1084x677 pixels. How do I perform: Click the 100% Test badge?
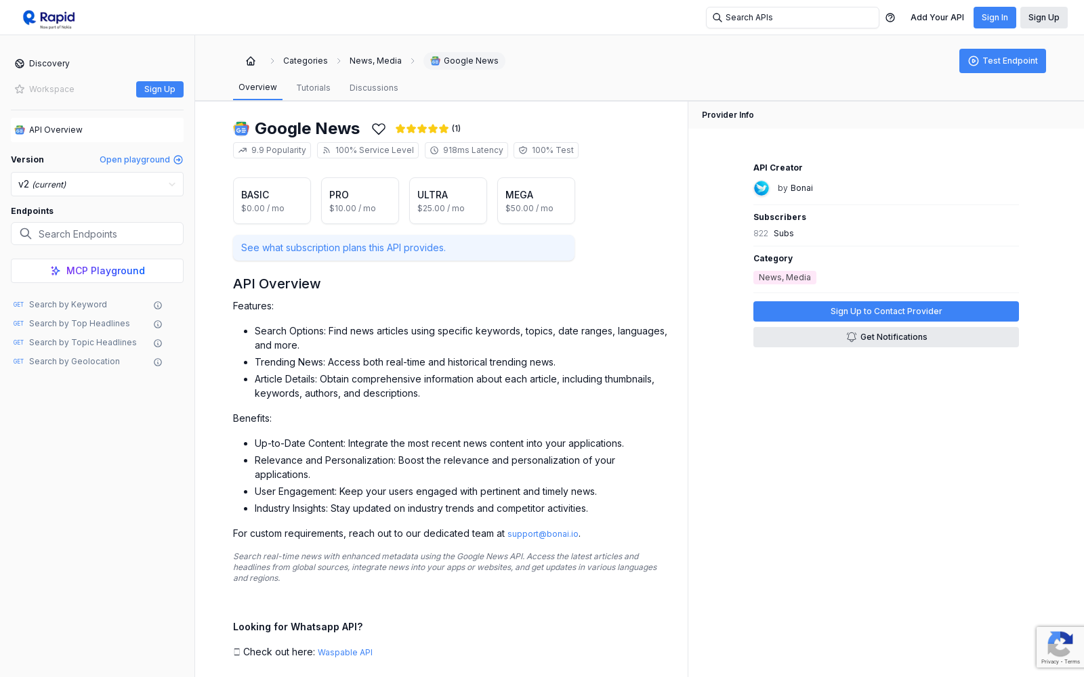(x=546, y=150)
